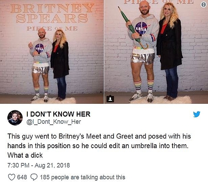Click the silver shorts in the left photo
The image size is (208, 182).
coord(41,70)
